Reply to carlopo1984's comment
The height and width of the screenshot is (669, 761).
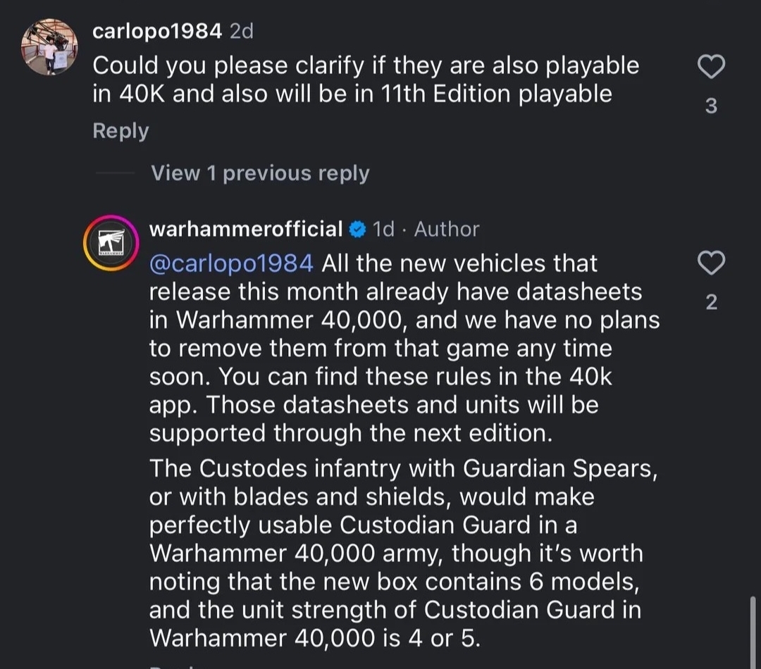[x=120, y=131]
